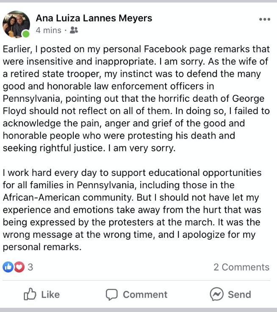Click the red heart reaction emoji
The width and height of the screenshot is (277, 312).
19,267
